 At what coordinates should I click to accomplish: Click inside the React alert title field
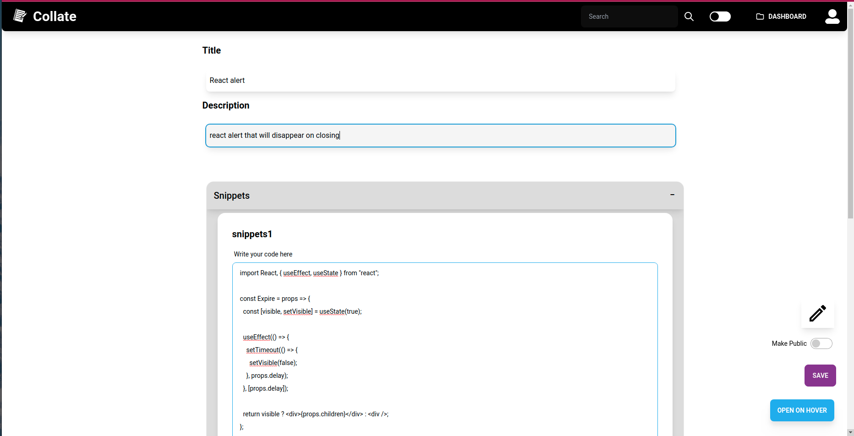point(440,81)
